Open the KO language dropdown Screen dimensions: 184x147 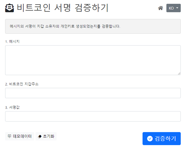[x=173, y=8]
